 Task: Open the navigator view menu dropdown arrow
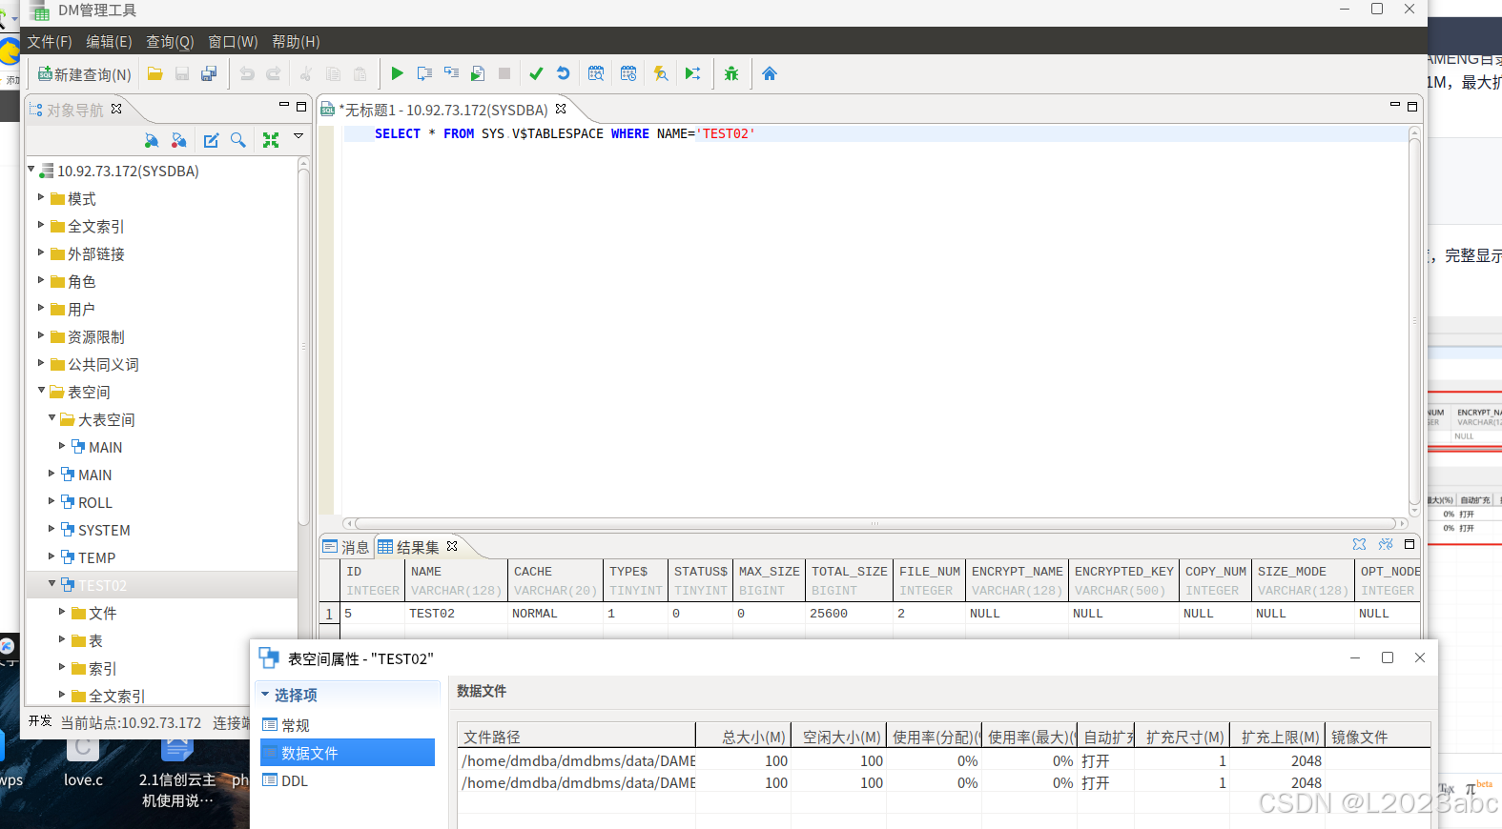298,136
